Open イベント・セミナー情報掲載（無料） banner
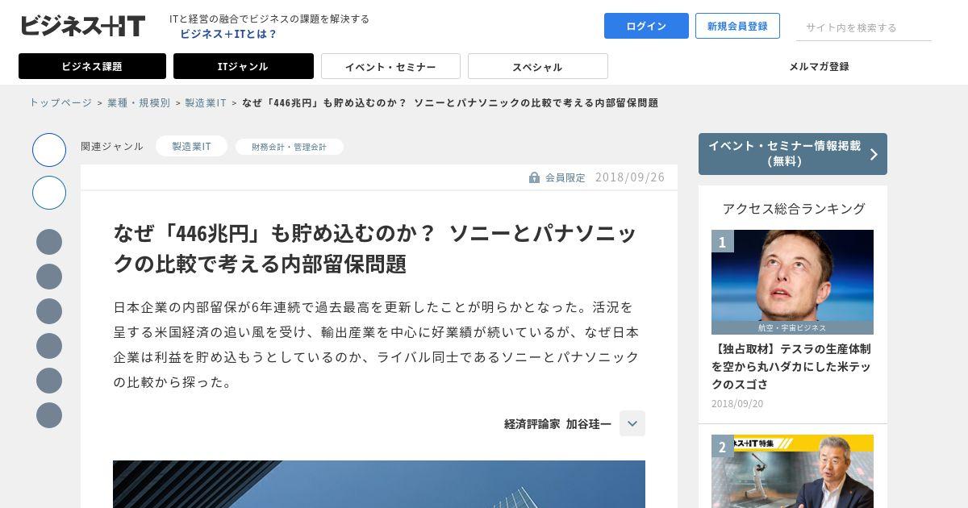 click(x=793, y=154)
